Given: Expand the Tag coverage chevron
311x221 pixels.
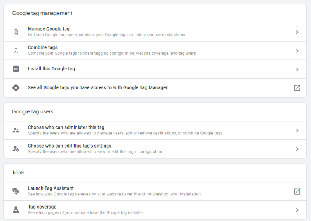Looking at the screenshot, I should tap(297, 210).
